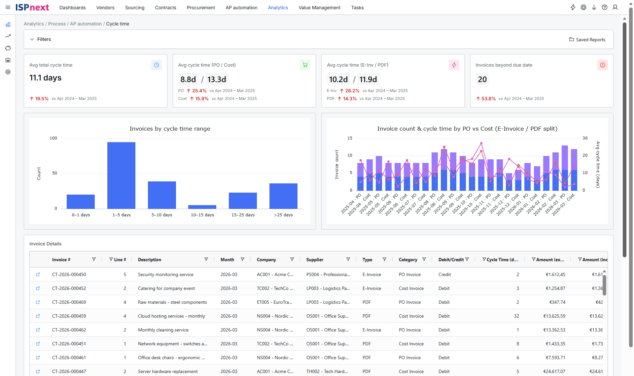This screenshot has width=634, height=376.
Task: Open the Invoice # column filter
Action: point(94,260)
